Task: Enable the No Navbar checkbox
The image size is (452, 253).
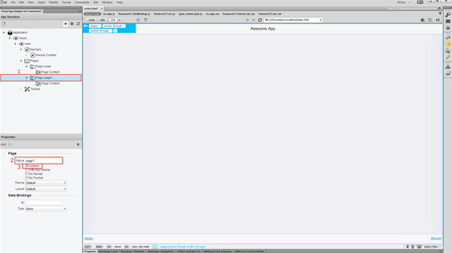Action: pyautogui.click(x=27, y=174)
